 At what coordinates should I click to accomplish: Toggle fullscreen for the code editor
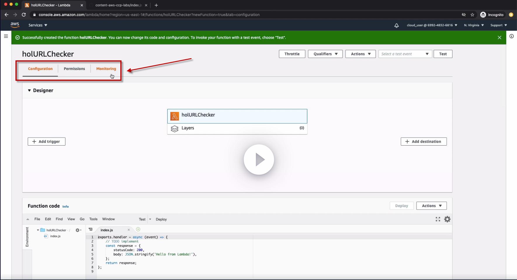(x=438, y=219)
